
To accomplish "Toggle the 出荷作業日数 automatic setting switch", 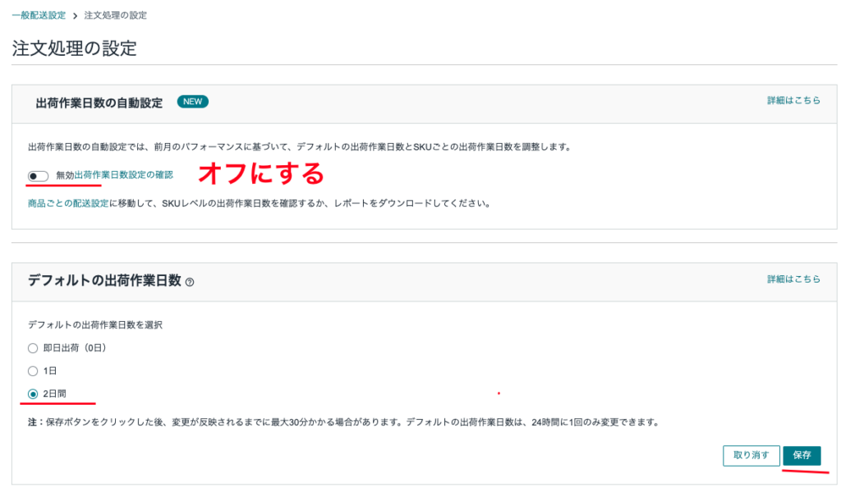I will (38, 176).
